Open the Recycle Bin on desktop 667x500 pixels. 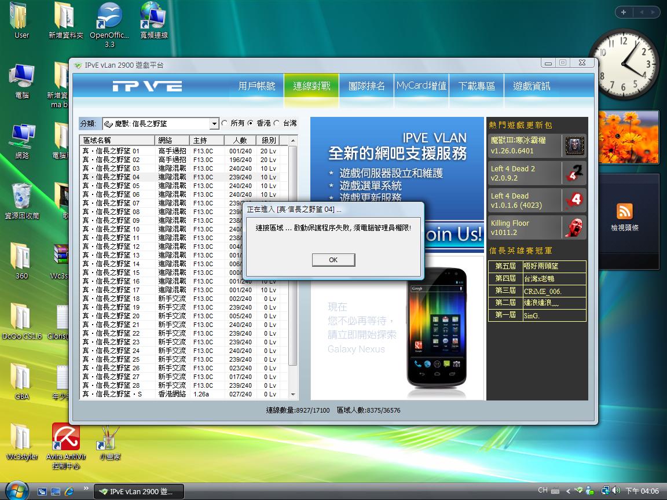click(x=21, y=196)
